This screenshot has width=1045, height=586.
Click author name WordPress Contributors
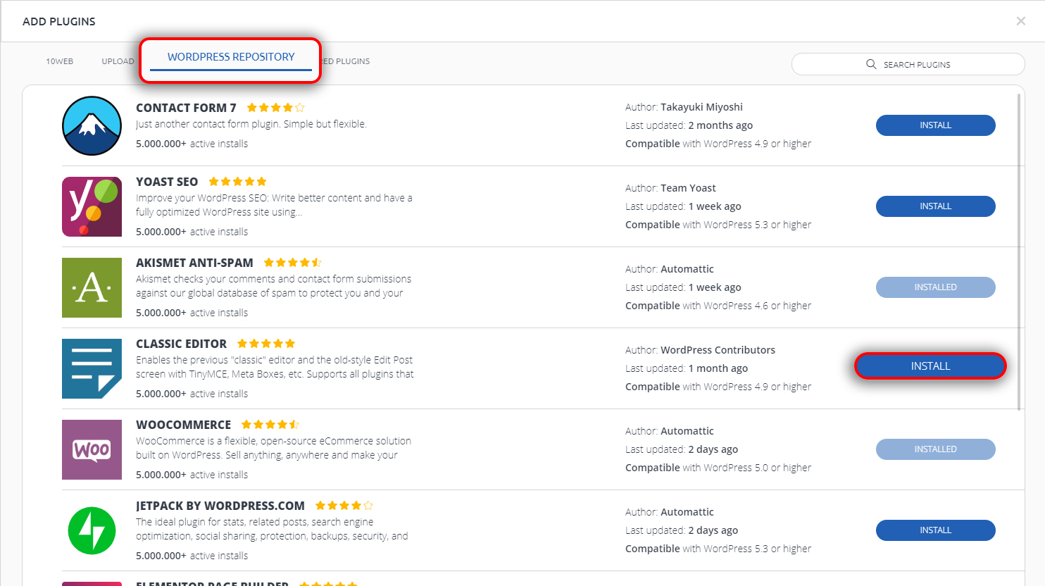click(718, 350)
